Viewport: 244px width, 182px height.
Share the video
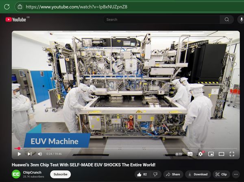coord(173,174)
